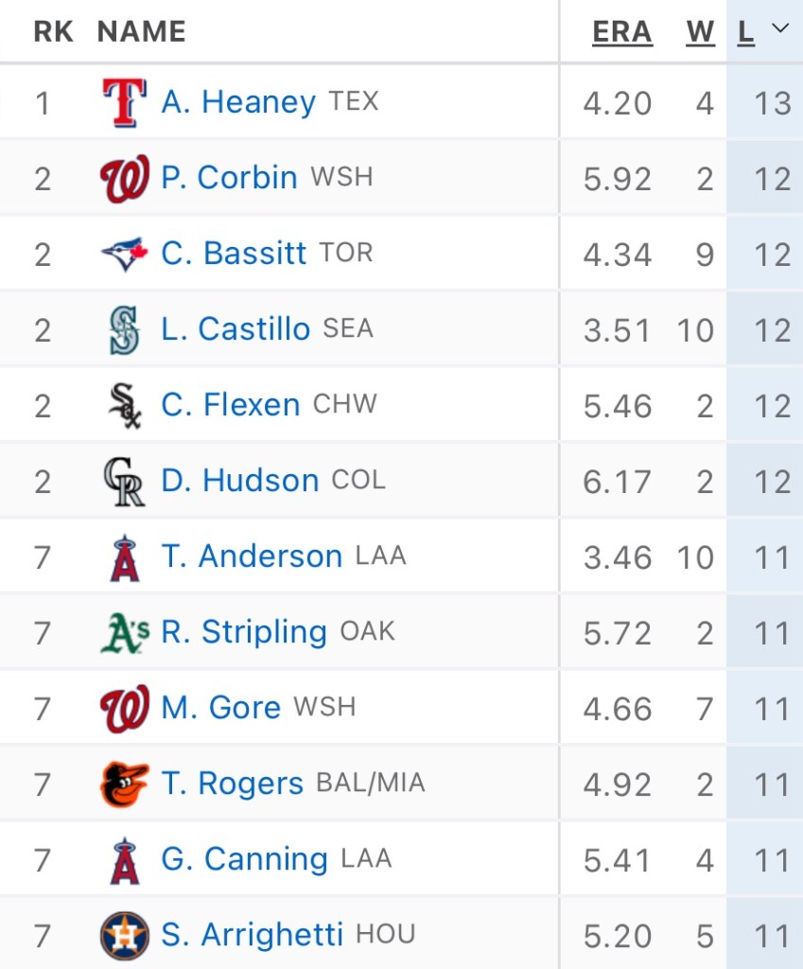Click the Rockies logo beside Hudson

pyautogui.click(x=124, y=482)
